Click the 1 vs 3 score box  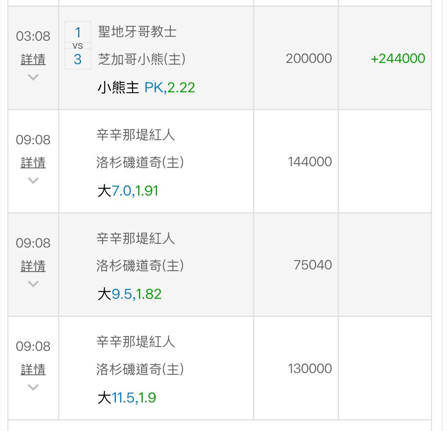pyautogui.click(x=78, y=45)
